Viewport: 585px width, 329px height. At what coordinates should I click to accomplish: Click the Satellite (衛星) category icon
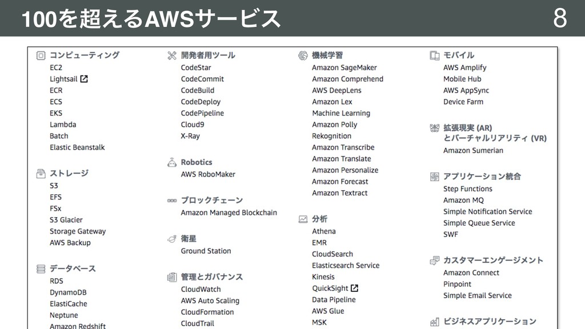[171, 239]
